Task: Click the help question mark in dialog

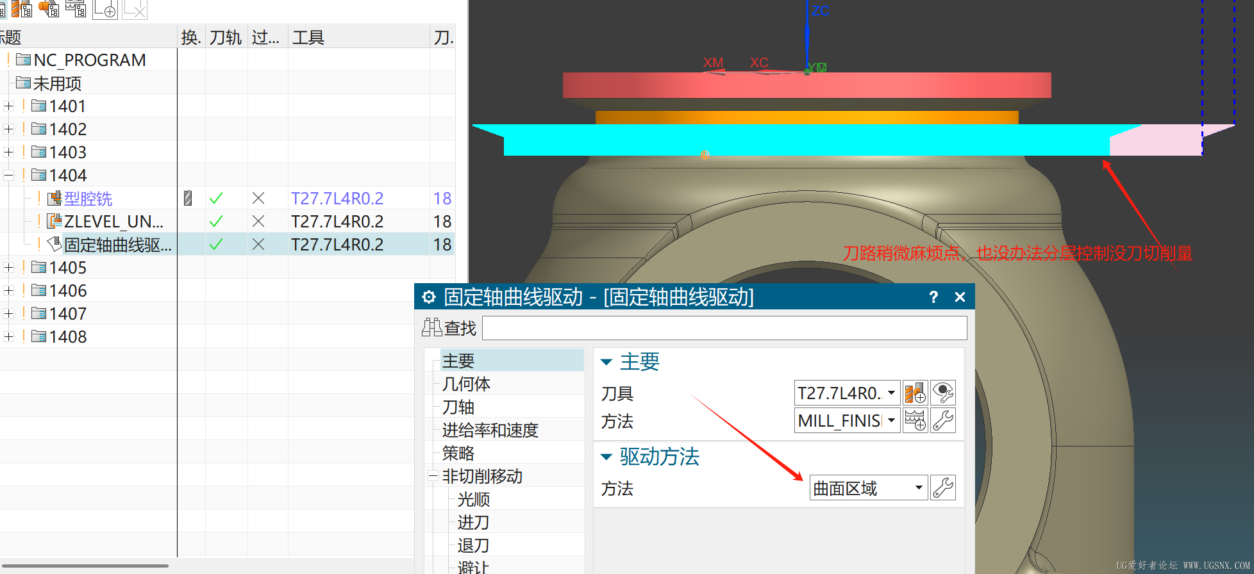Action: [x=933, y=297]
